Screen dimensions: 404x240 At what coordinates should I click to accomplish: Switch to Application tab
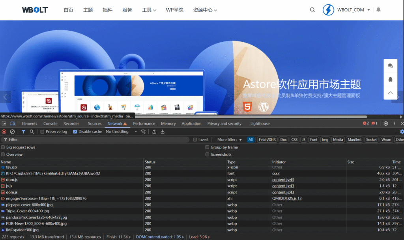(191, 123)
